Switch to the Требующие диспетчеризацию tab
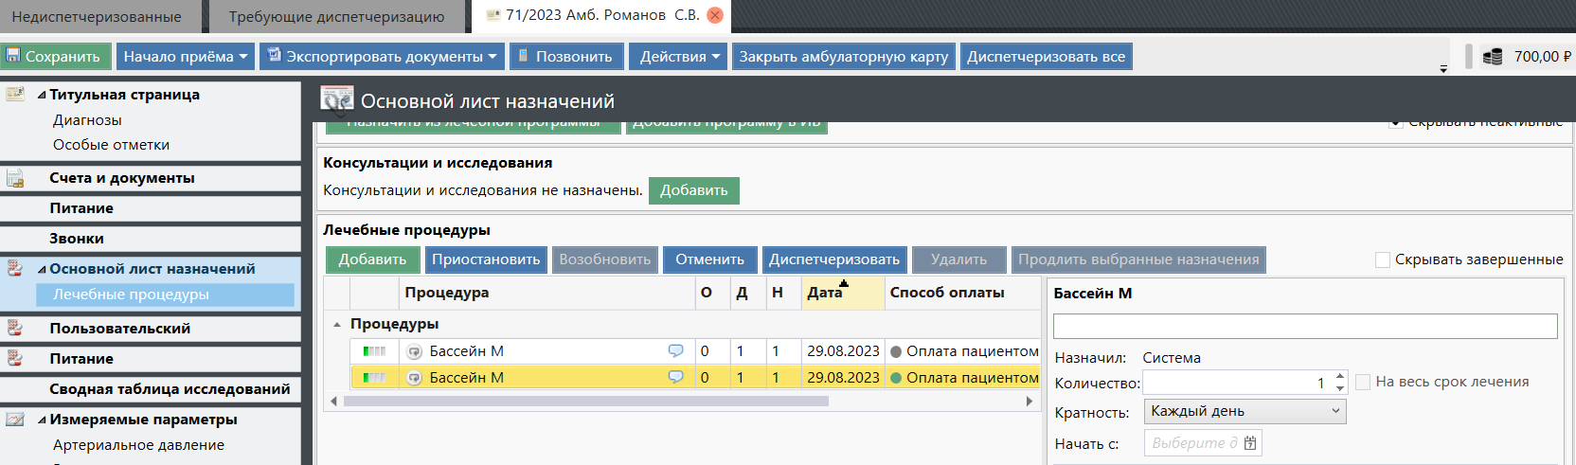The image size is (1576, 465). (x=336, y=16)
